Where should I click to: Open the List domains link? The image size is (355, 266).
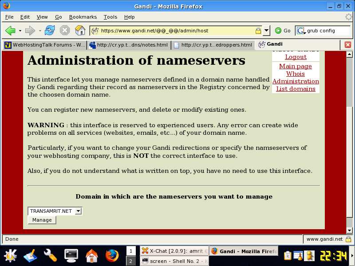click(296, 89)
